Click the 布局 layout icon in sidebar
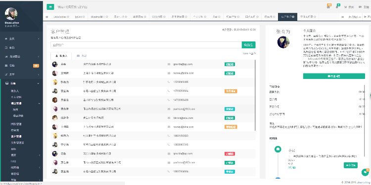This screenshot has height=185, width=371. (x=6, y=48)
